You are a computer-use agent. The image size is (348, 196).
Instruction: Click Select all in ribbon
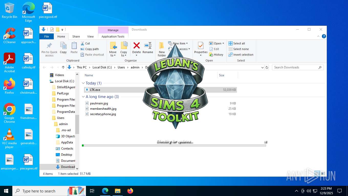pos(237,43)
